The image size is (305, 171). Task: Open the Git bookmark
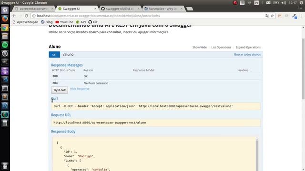point(93,22)
